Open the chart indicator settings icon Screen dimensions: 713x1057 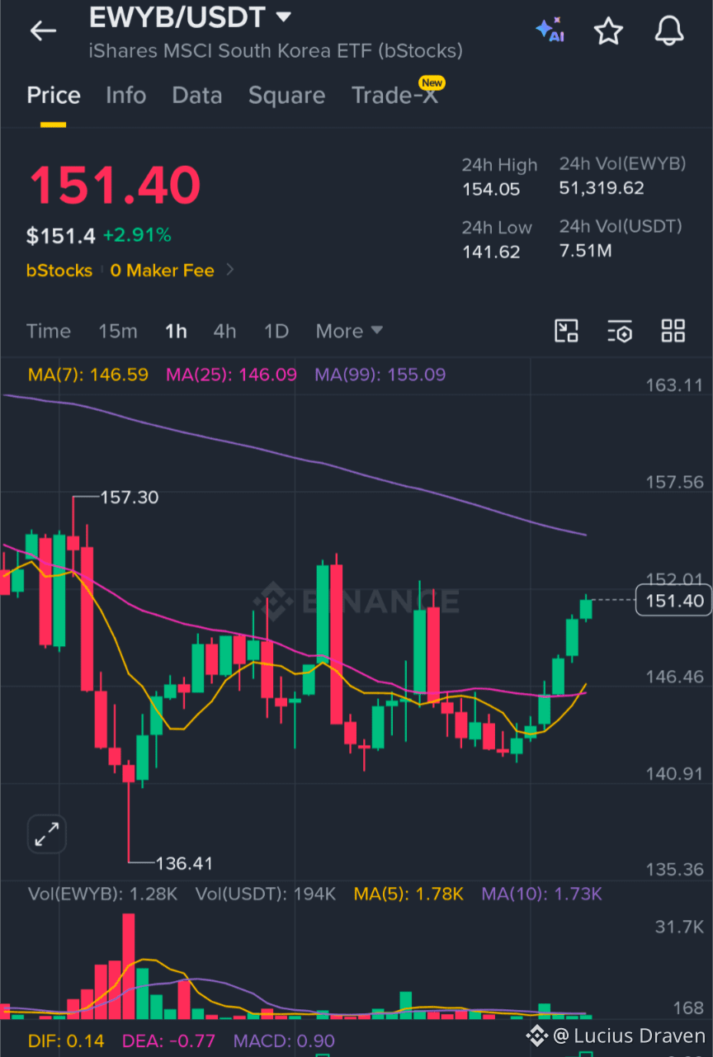[620, 331]
